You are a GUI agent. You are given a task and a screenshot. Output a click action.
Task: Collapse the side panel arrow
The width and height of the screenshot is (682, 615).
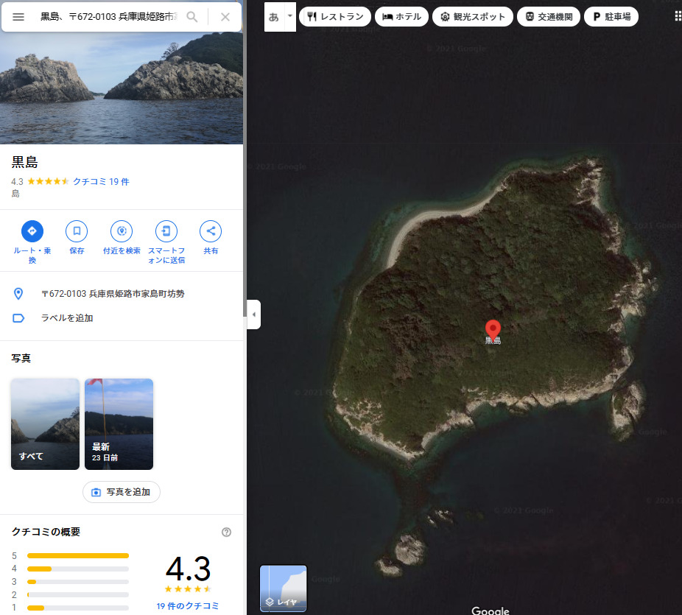(253, 314)
